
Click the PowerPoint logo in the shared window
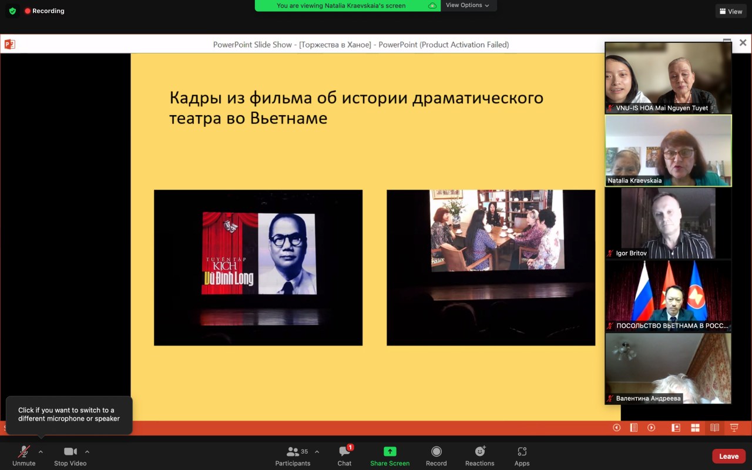[x=9, y=44]
